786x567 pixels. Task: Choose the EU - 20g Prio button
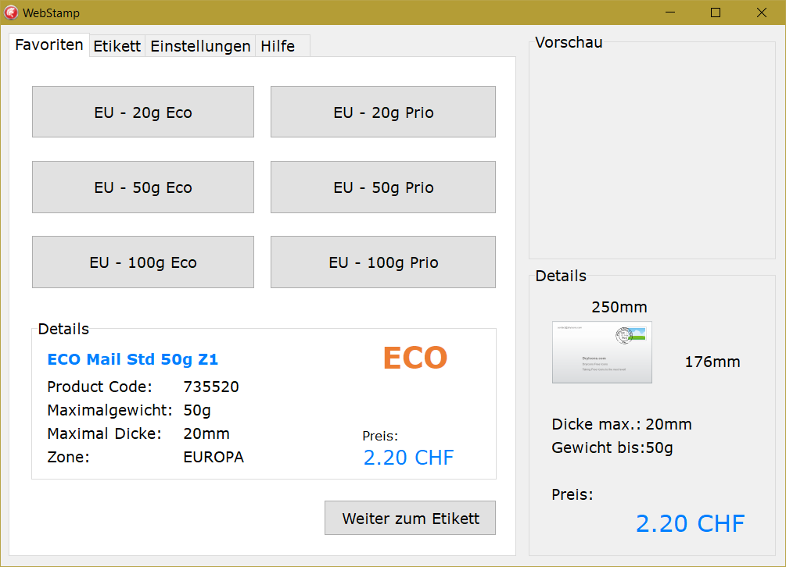click(383, 112)
